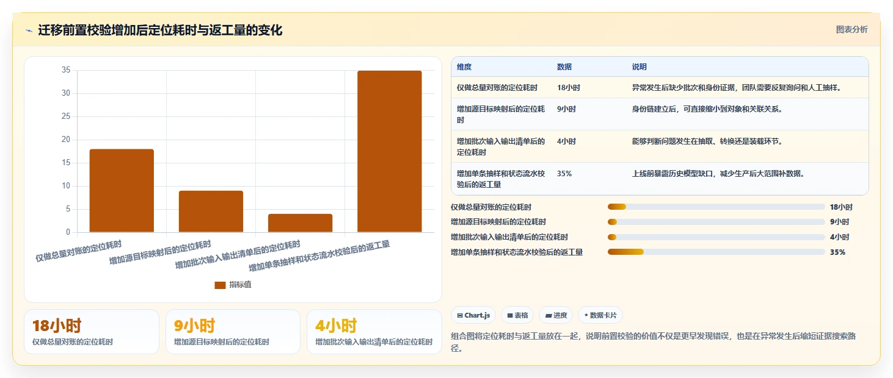The width and height of the screenshot is (893, 378).
Task: Click the 18小时 value beside progress bar
Action: tap(841, 207)
